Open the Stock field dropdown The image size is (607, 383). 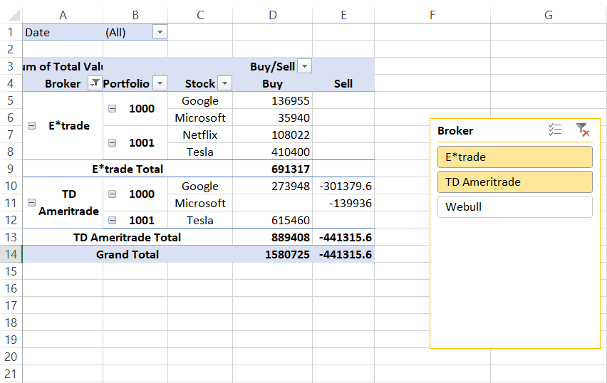(x=224, y=83)
